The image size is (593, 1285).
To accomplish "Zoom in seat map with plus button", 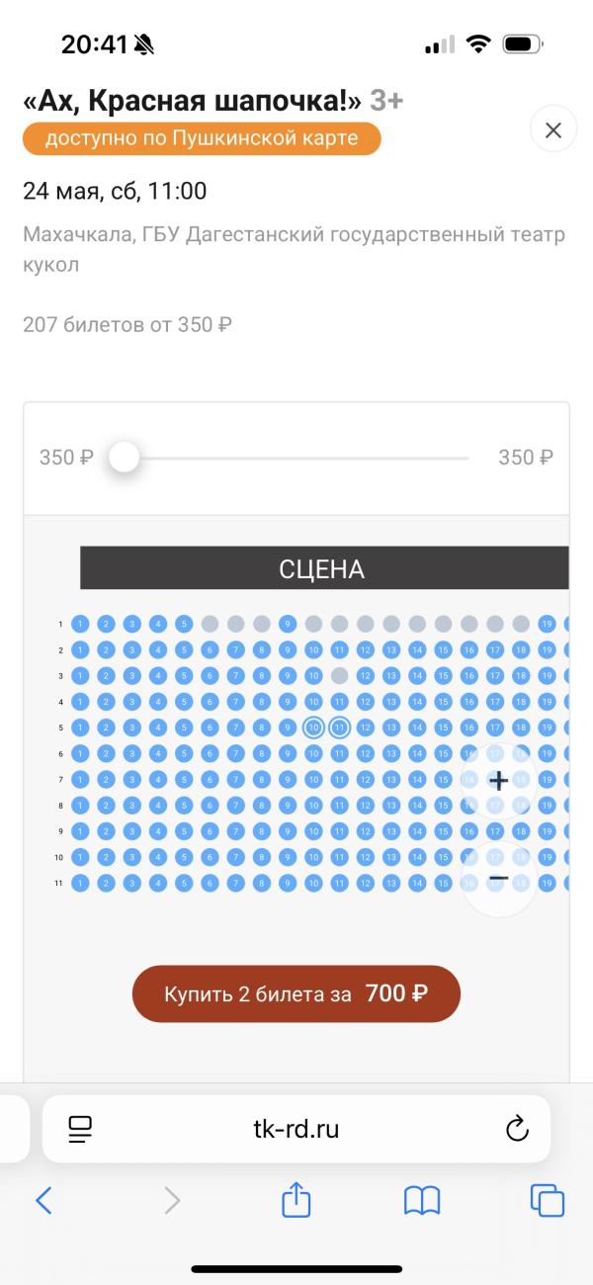I will (x=498, y=781).
